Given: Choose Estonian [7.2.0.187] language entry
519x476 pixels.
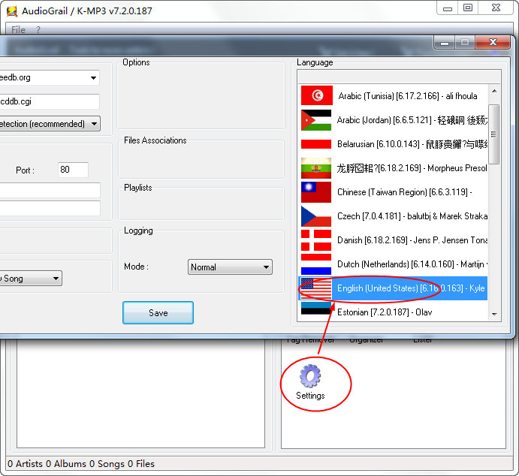Looking at the screenshot, I should [x=393, y=311].
